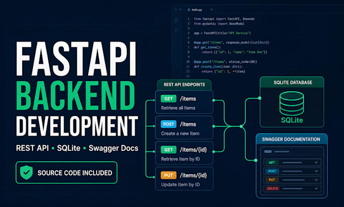Click the DEVELOPMENT headline word
The width and height of the screenshot is (344, 207).
tap(77, 126)
